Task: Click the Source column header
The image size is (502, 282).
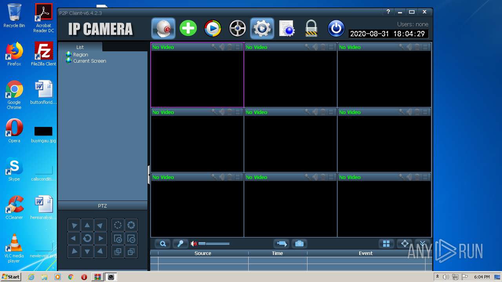Action: tap(203, 253)
